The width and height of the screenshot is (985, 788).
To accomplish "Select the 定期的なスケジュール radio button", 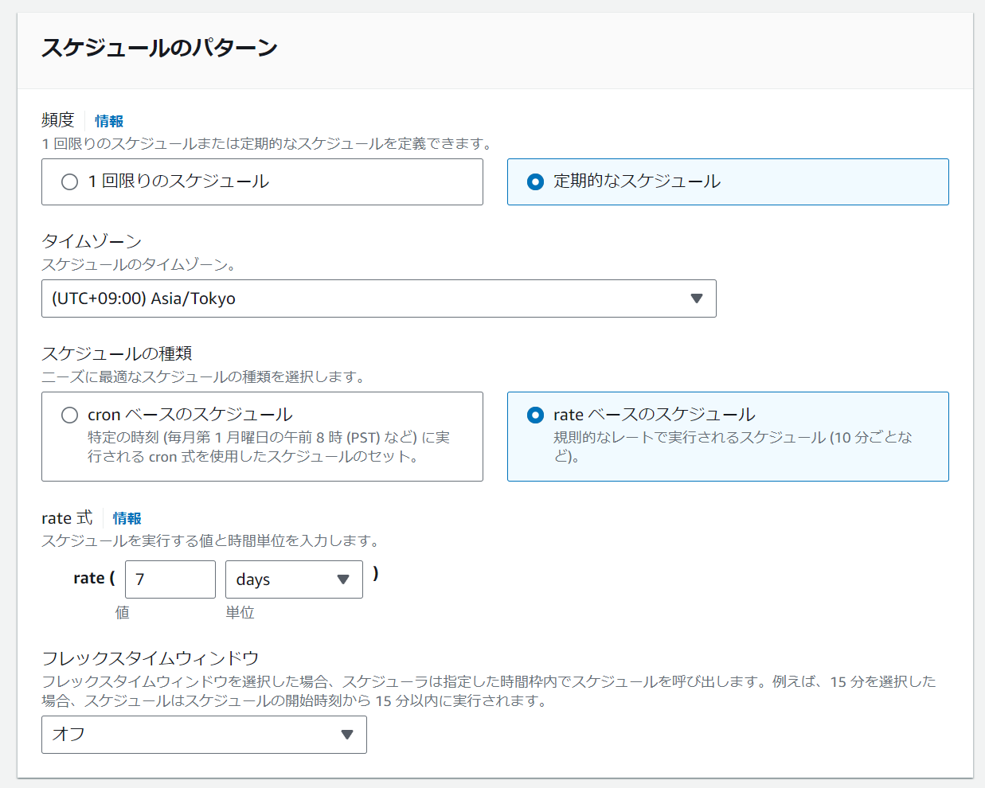I will coord(535,181).
